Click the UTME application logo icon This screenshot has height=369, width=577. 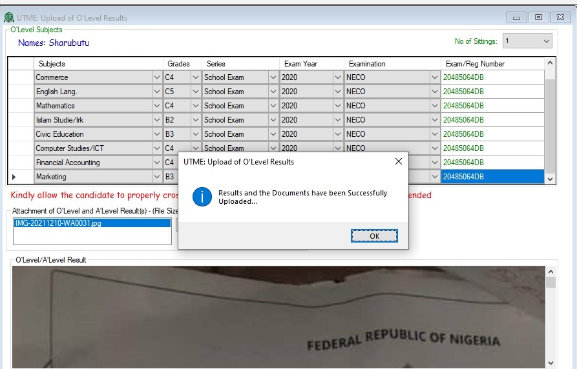(9, 17)
